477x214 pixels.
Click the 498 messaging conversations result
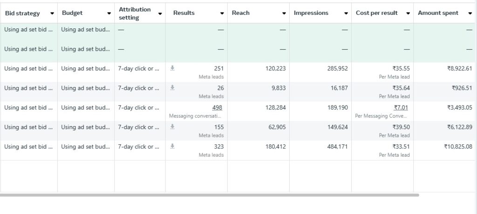tap(218, 107)
